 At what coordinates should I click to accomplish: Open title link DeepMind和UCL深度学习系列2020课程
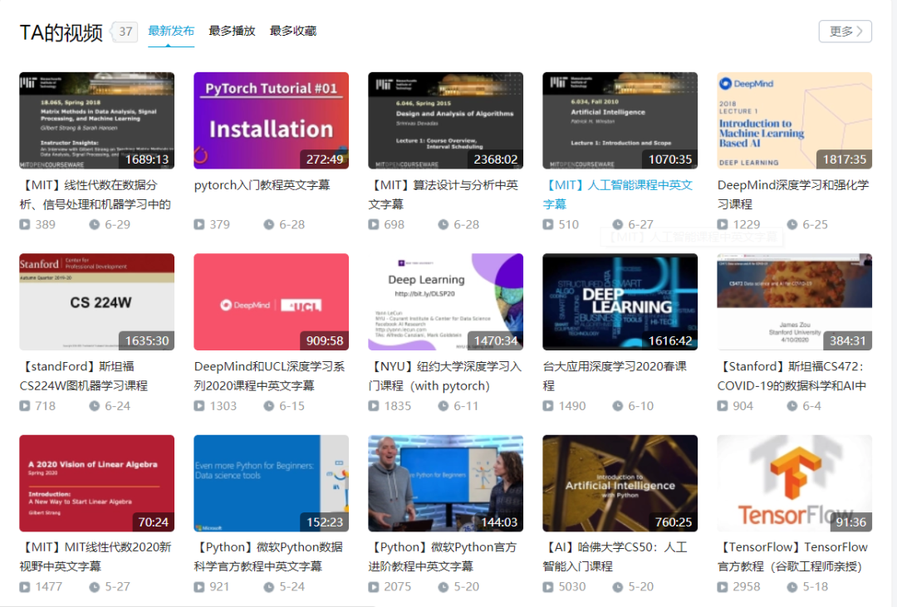coord(269,376)
